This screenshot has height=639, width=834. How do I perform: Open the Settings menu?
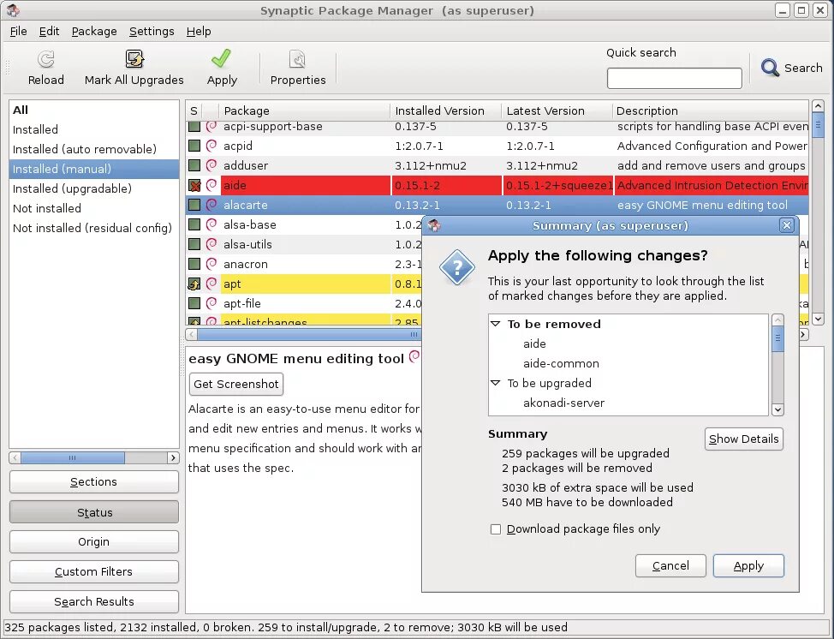click(152, 32)
